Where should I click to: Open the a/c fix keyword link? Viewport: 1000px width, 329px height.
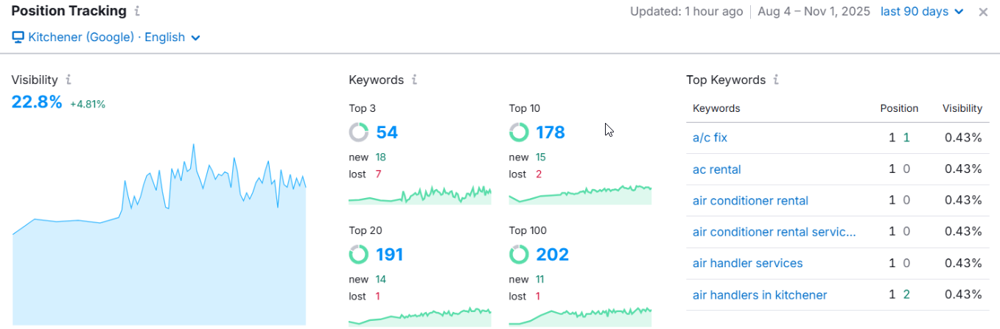(x=710, y=138)
